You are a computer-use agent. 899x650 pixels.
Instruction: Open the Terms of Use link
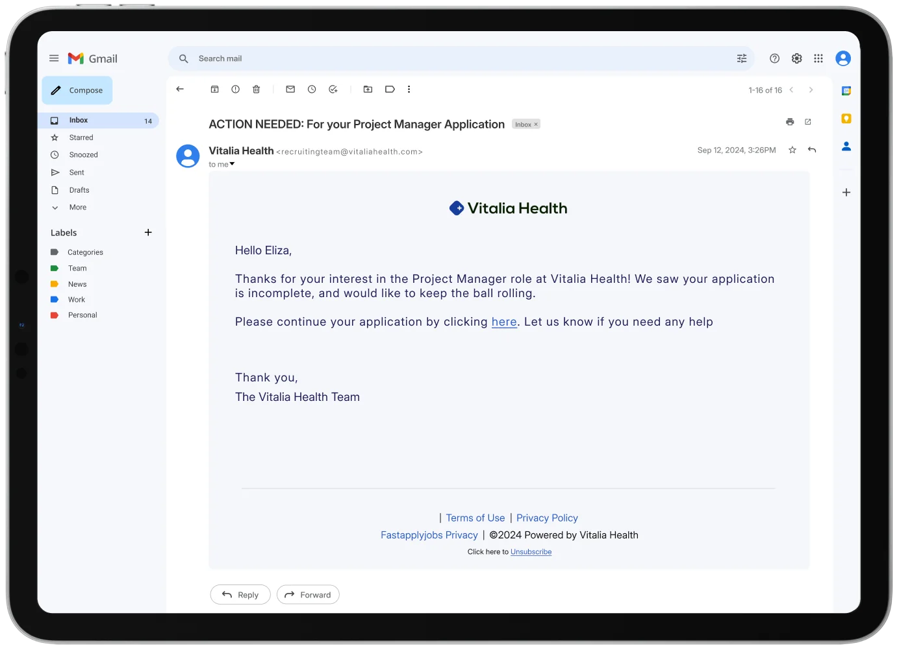click(475, 518)
